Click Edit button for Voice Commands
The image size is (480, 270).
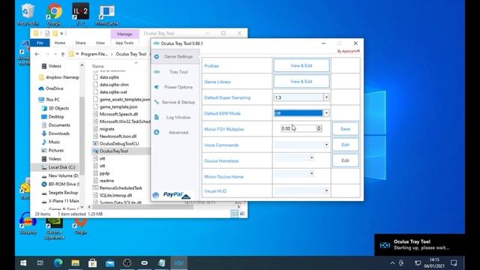pos(345,145)
